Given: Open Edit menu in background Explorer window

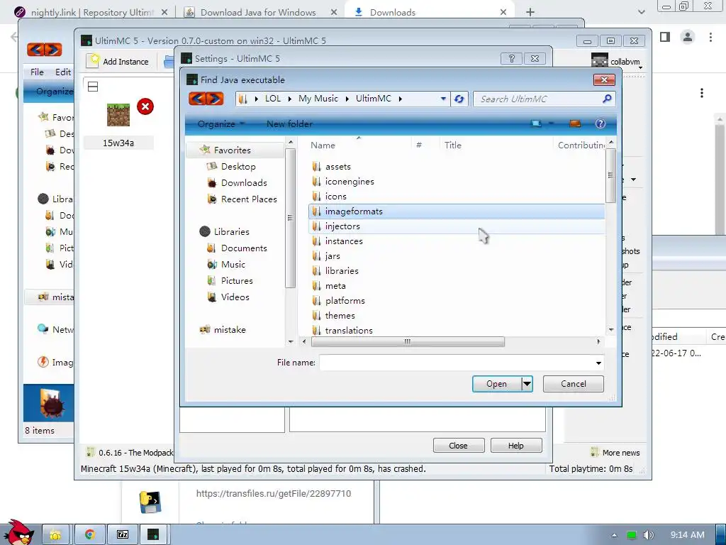Looking at the screenshot, I should [x=63, y=72].
